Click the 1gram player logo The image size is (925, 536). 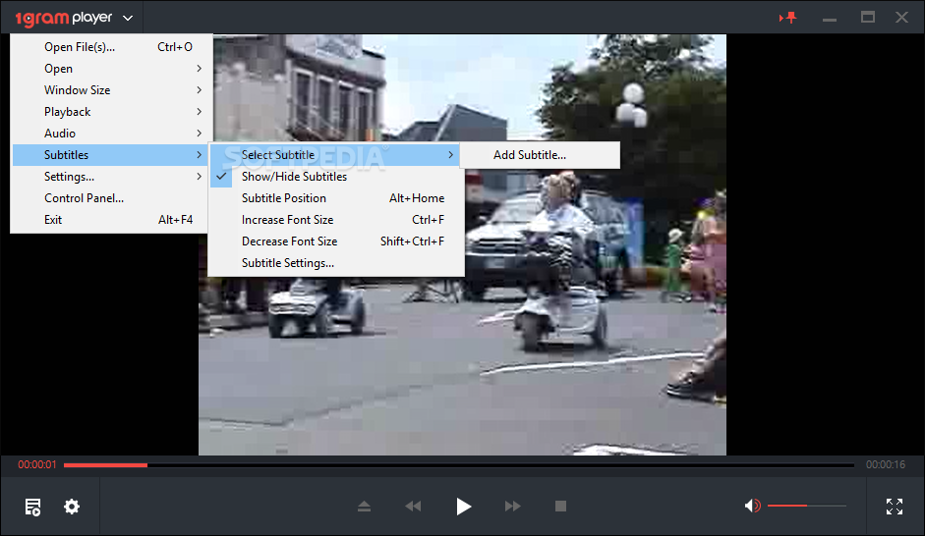click(x=63, y=19)
